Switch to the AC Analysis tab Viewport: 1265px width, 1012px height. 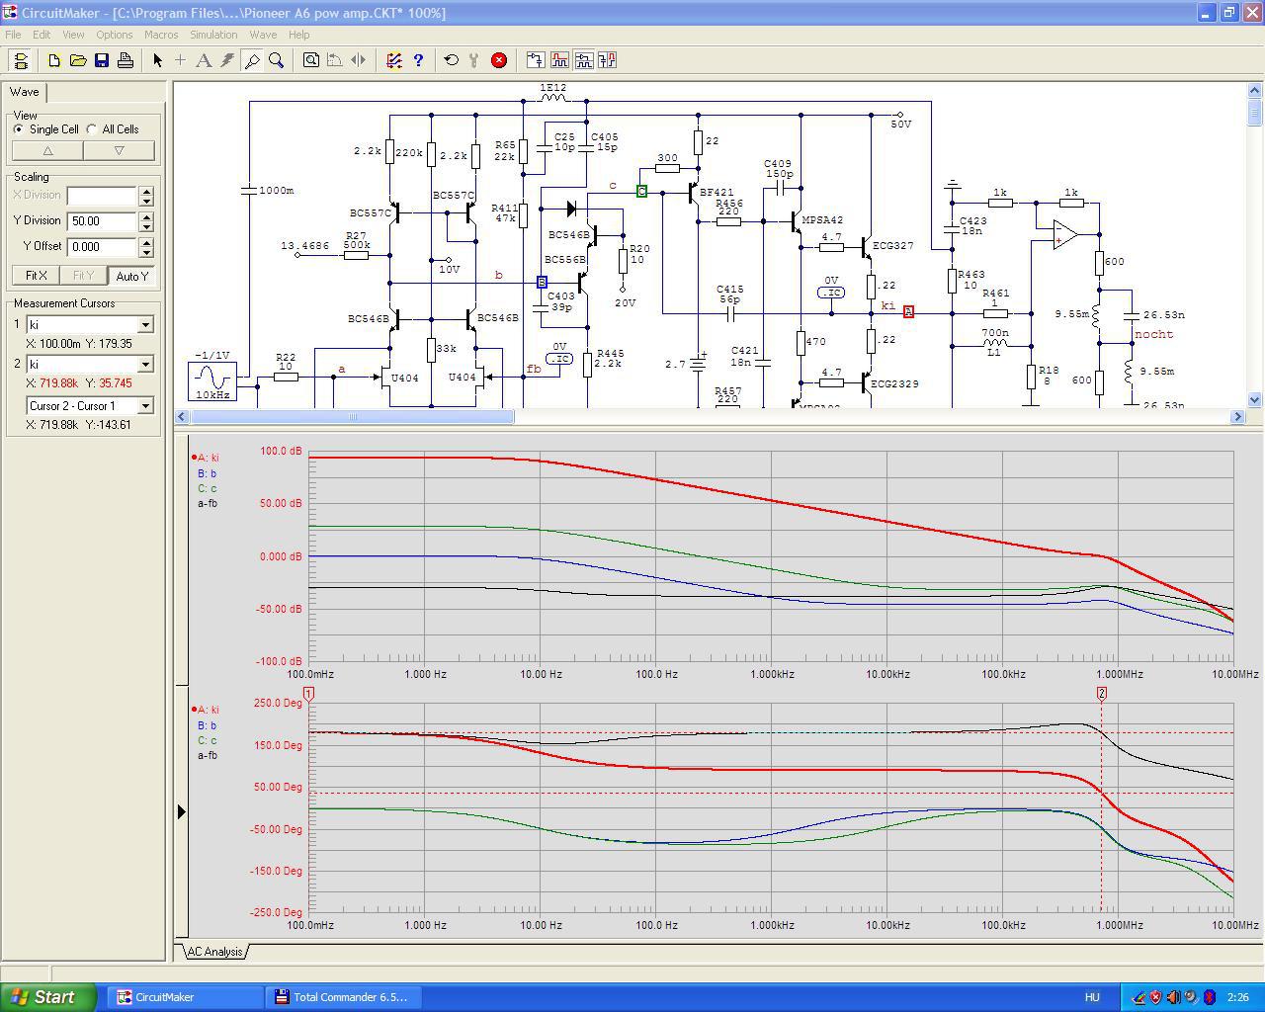click(x=214, y=952)
